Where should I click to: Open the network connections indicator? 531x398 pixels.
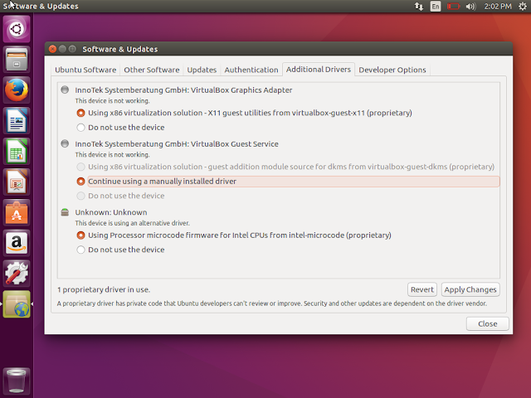418,6
